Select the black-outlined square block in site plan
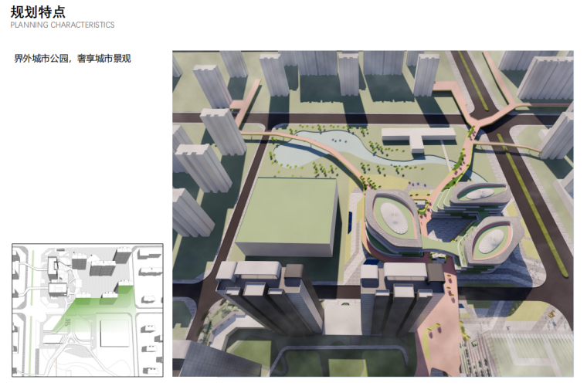Viewport: 587px width, 386px height. coord(114,333)
